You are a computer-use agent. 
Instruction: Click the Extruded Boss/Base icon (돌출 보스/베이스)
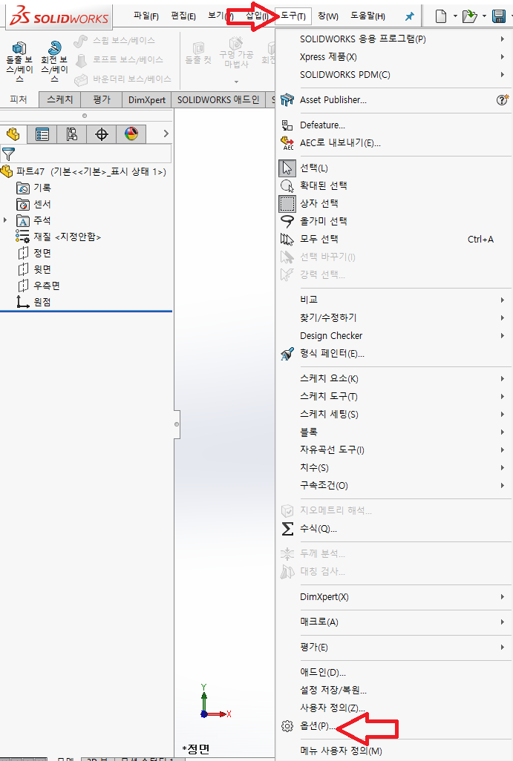pyautogui.click(x=19, y=47)
